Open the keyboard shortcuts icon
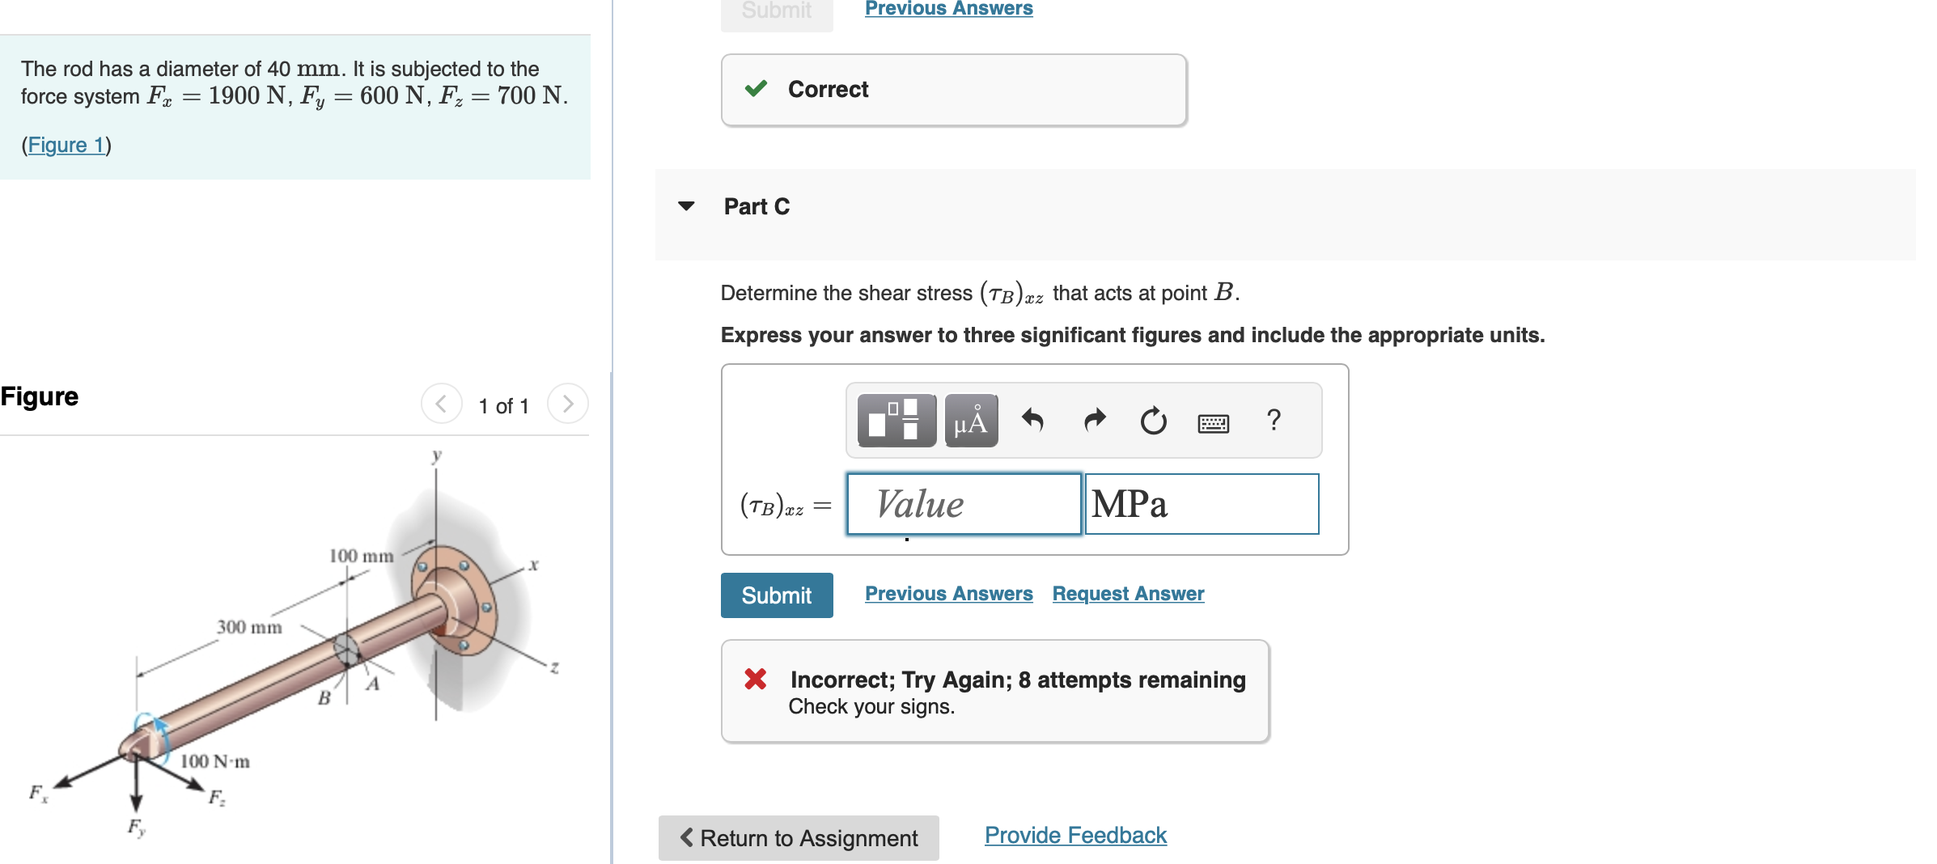The height and width of the screenshot is (864, 1937). coord(1213,422)
